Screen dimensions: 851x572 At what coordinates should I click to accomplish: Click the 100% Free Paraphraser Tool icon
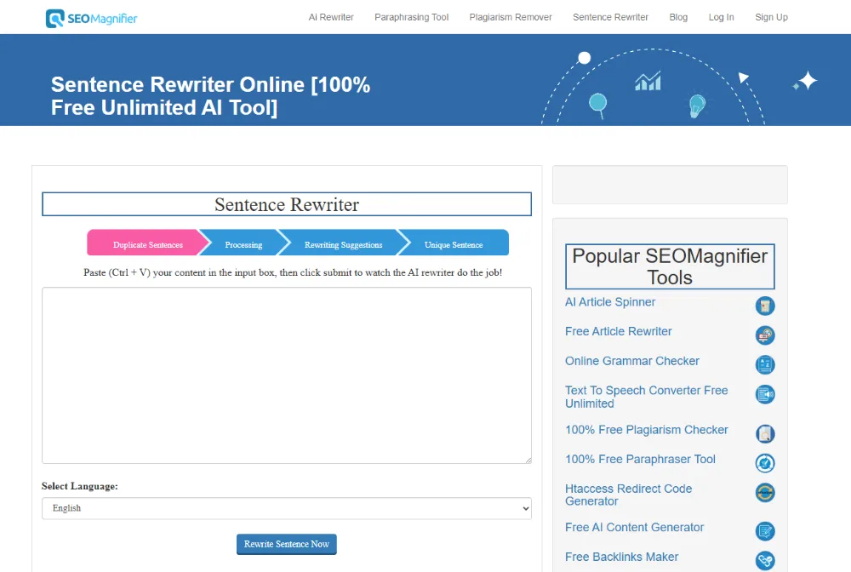(765, 463)
